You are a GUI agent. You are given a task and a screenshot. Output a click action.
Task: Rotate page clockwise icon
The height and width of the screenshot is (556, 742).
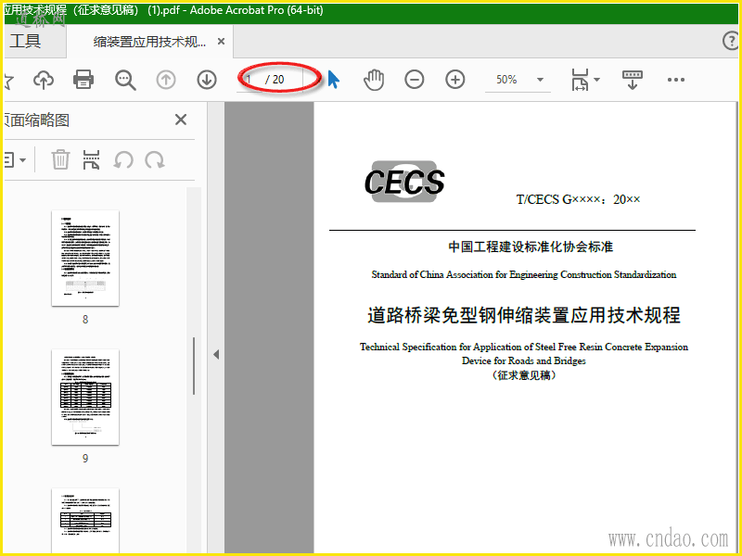[x=155, y=159]
